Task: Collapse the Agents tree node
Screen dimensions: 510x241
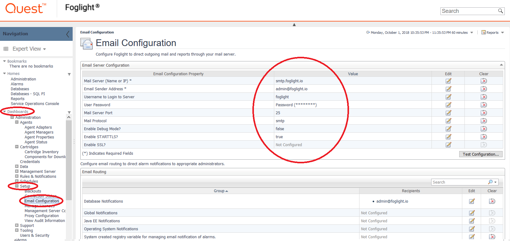Action: coord(17,122)
